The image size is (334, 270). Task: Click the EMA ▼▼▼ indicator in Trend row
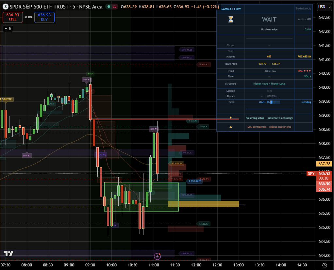304,71
